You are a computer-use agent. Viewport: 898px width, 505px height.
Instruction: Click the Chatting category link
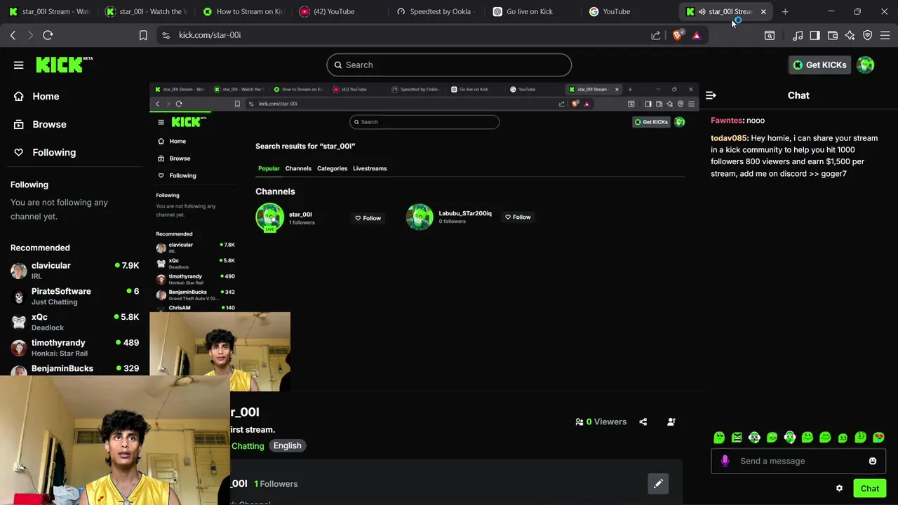click(248, 446)
